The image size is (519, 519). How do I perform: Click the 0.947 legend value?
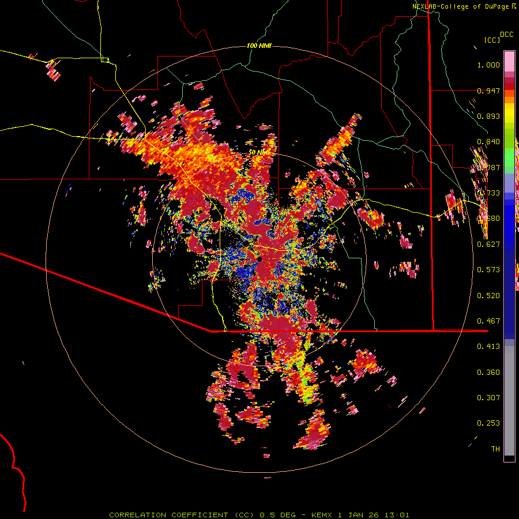tap(488, 91)
